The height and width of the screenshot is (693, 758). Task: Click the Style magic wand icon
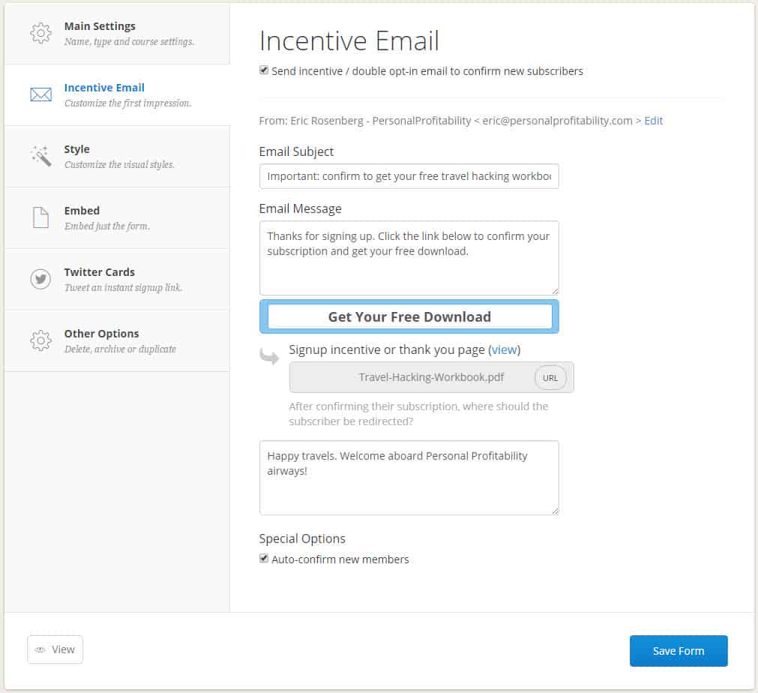tap(41, 156)
